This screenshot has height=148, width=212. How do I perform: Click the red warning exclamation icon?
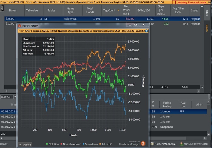click(x=175, y=2)
